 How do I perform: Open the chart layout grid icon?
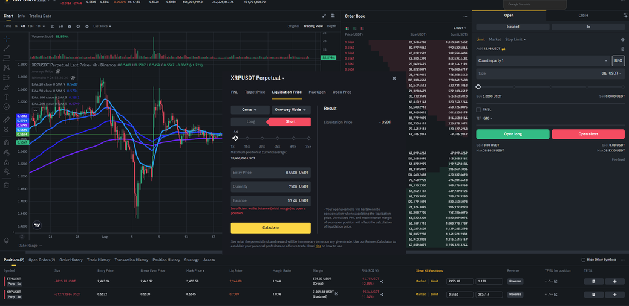click(333, 16)
